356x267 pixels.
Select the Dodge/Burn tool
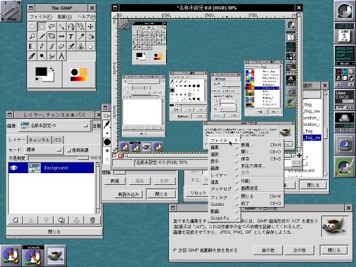42,56
